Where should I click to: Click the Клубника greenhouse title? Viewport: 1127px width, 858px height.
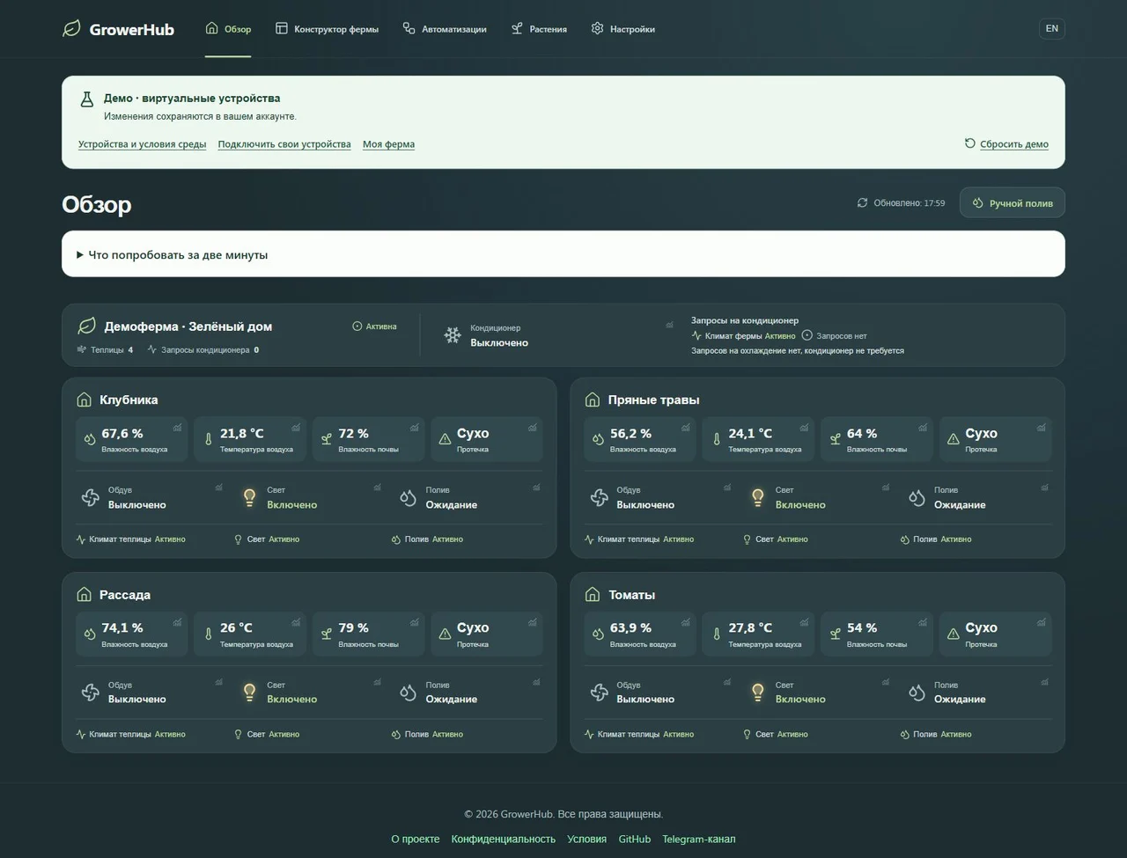point(129,400)
